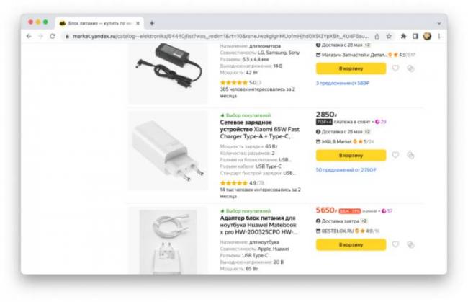
Task: Show the 3 offers from 588₽
Action: pos(343,83)
